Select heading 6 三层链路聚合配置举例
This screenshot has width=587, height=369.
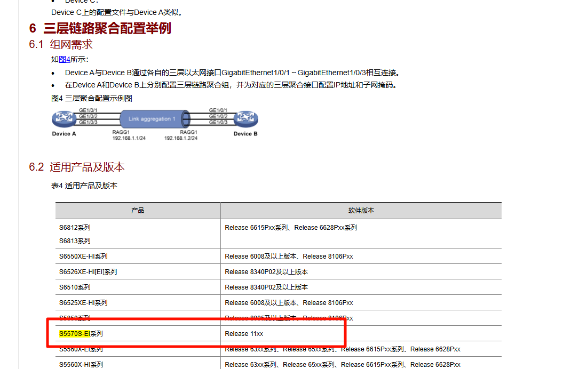point(100,28)
